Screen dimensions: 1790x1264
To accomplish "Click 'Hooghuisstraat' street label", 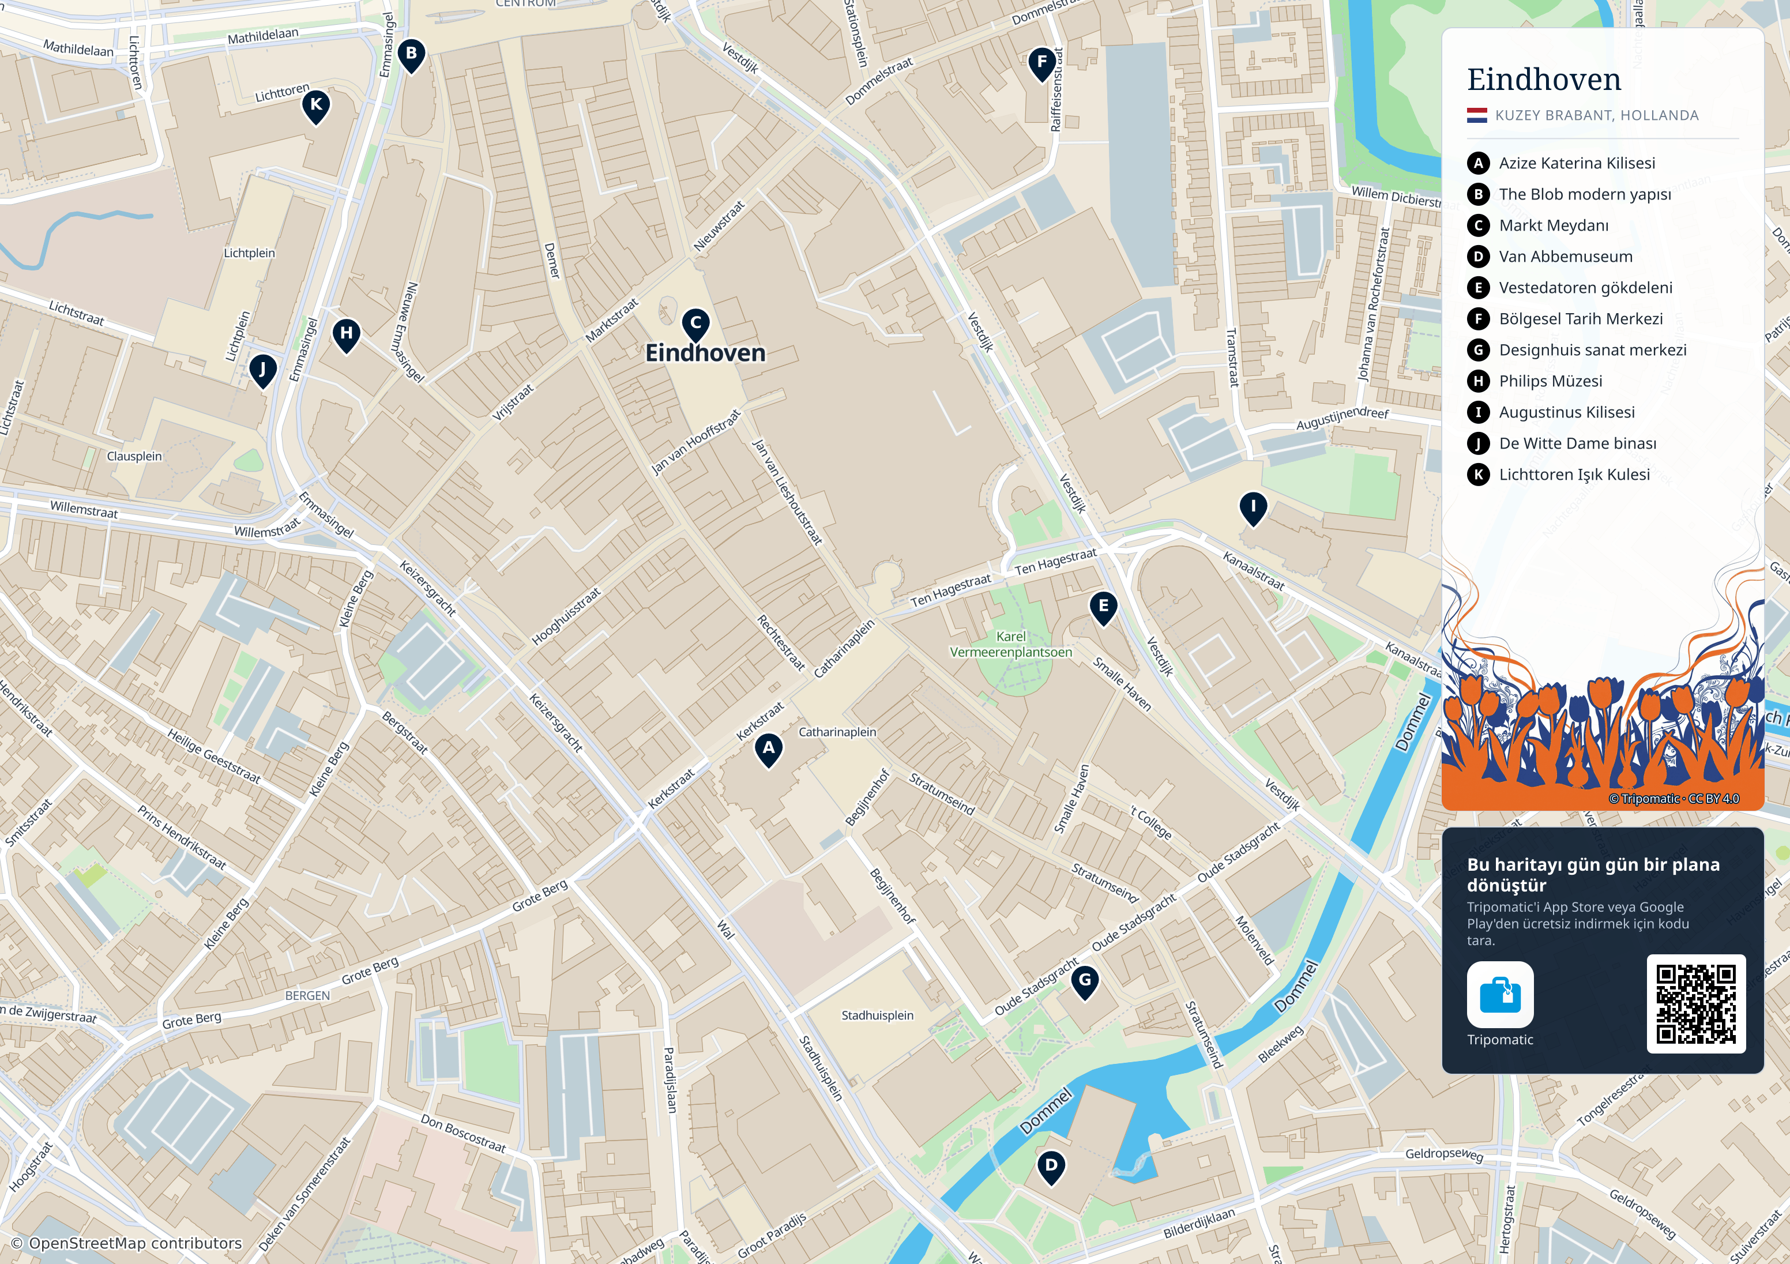I will pyautogui.click(x=567, y=616).
